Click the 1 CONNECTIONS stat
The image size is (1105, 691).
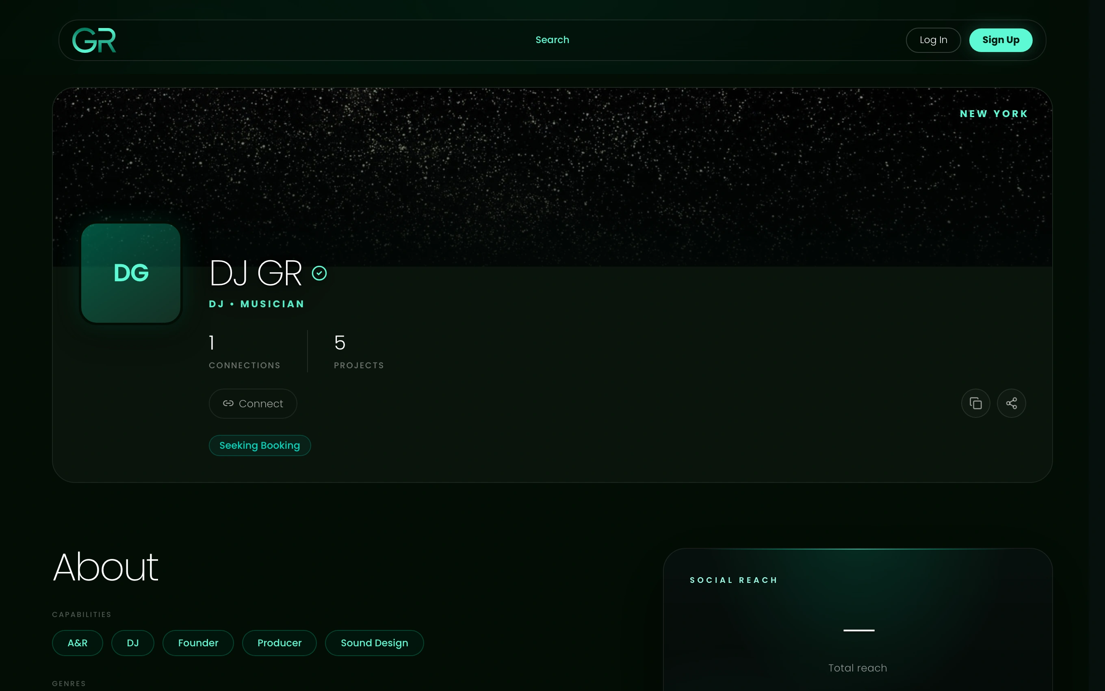point(245,351)
